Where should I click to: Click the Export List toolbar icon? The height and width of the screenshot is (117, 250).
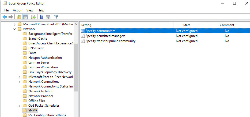[x=33, y=17]
